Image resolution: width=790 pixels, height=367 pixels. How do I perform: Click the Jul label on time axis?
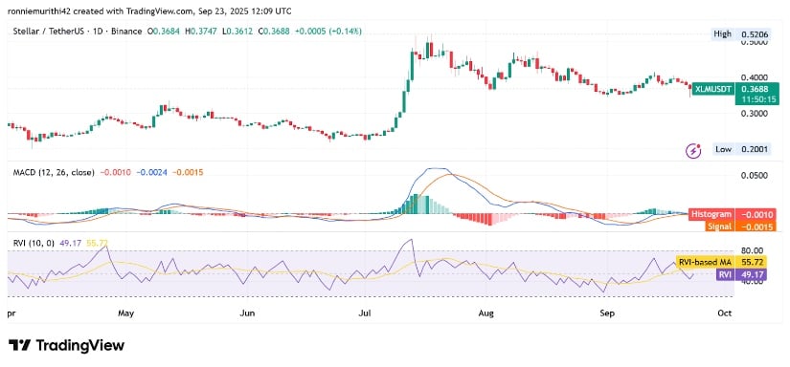[365, 313]
